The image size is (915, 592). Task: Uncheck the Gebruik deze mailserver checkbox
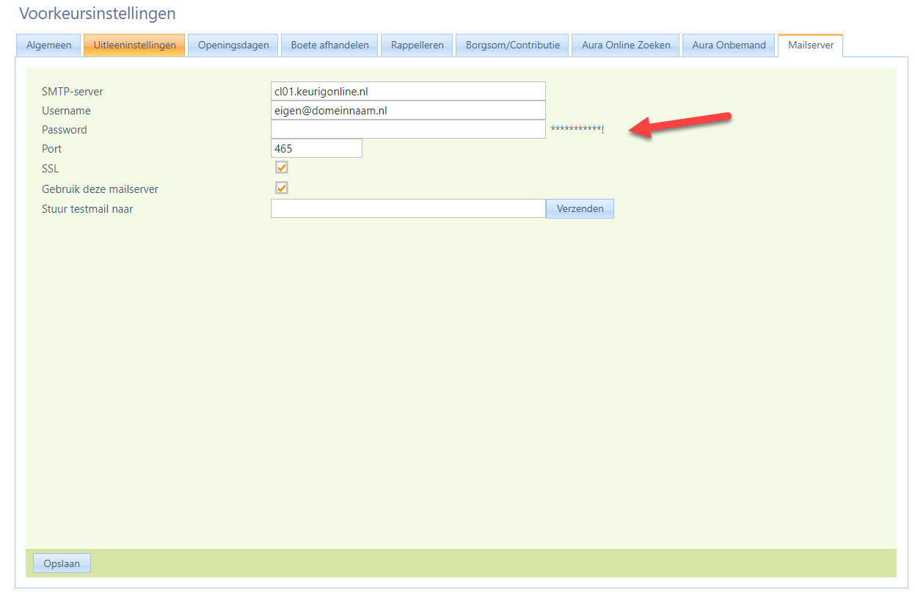[x=282, y=188]
